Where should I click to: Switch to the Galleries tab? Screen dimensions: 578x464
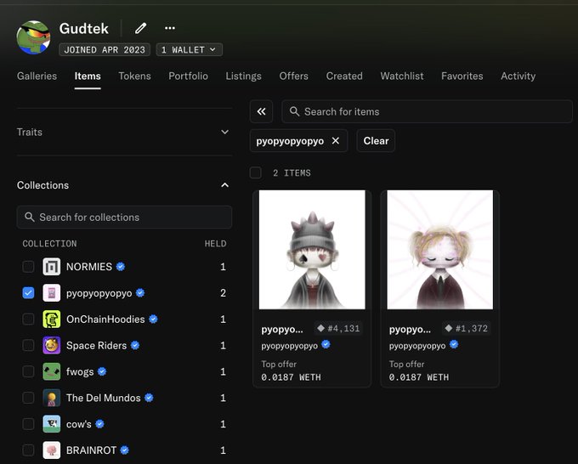(37, 76)
